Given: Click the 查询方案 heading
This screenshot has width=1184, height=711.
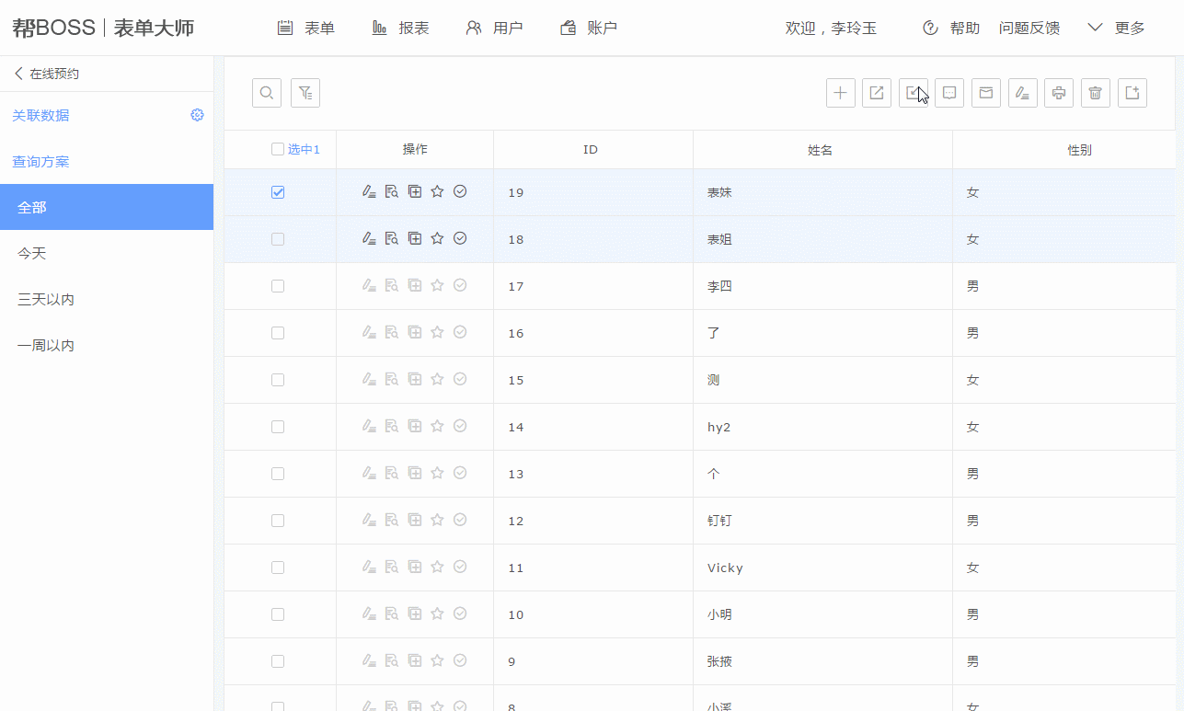Looking at the screenshot, I should 40,161.
